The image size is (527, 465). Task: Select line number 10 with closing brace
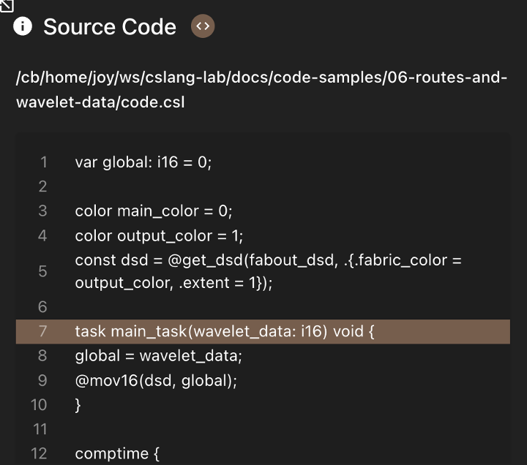[x=39, y=405]
